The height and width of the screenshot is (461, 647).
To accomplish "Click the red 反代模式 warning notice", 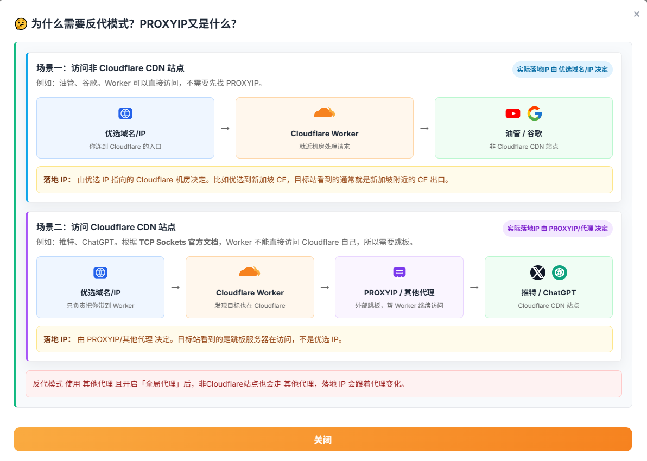I will tap(323, 384).
